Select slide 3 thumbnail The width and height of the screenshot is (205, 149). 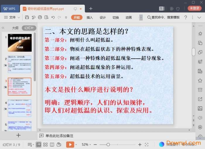click(20, 87)
